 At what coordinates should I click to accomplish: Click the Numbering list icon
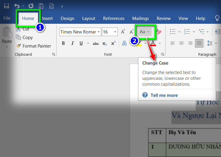tap(187, 32)
